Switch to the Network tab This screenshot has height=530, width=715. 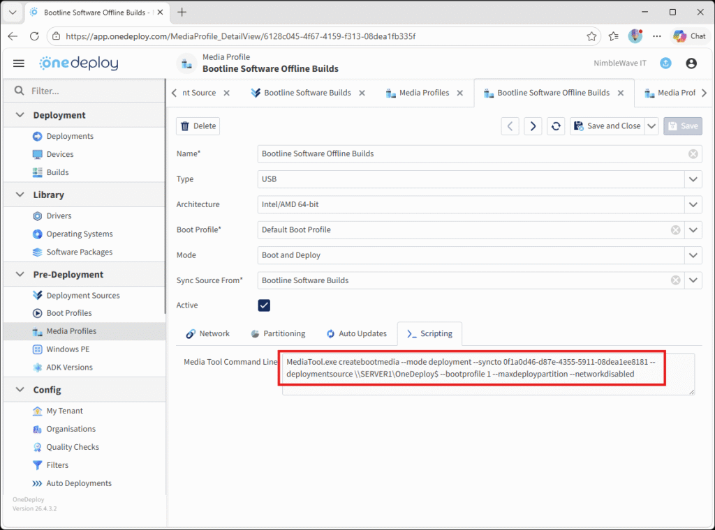pyautogui.click(x=208, y=334)
